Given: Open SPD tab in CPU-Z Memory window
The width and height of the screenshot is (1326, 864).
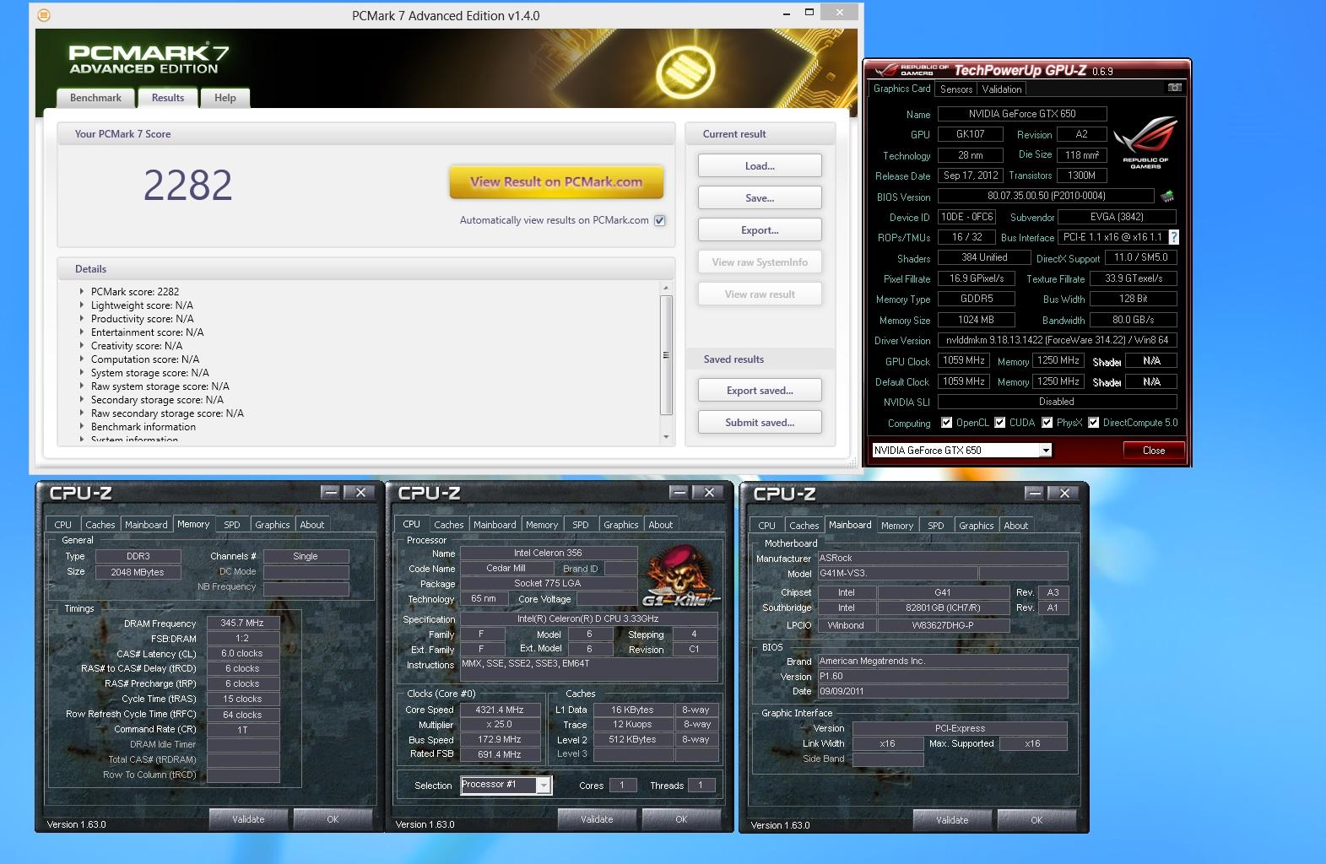Looking at the screenshot, I should [232, 525].
